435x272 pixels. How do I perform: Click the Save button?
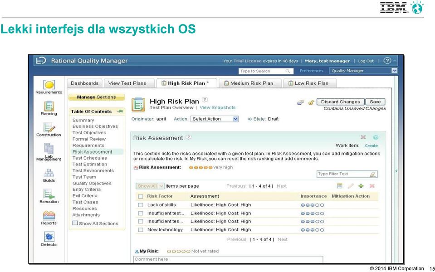point(375,102)
